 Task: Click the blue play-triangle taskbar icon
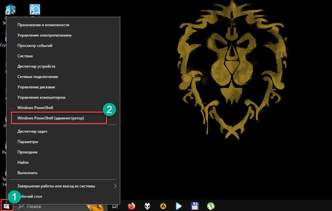pyautogui.click(x=179, y=206)
